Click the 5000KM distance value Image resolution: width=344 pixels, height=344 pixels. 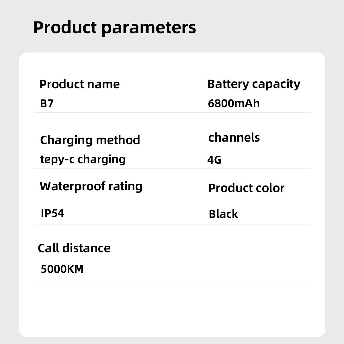pos(62,269)
